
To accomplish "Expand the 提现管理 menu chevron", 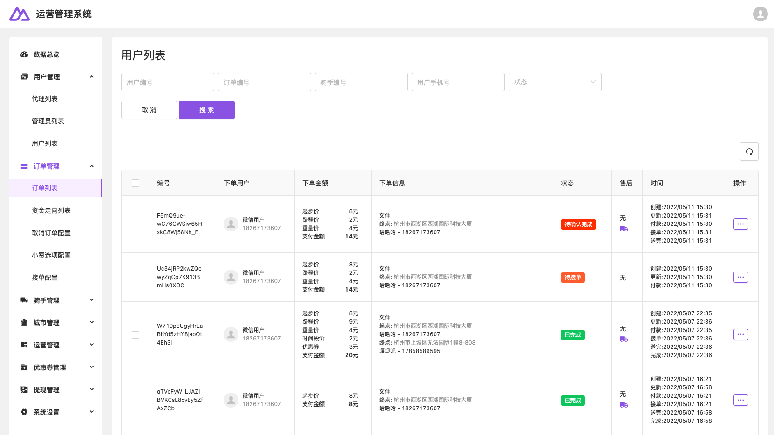I will coord(92,389).
